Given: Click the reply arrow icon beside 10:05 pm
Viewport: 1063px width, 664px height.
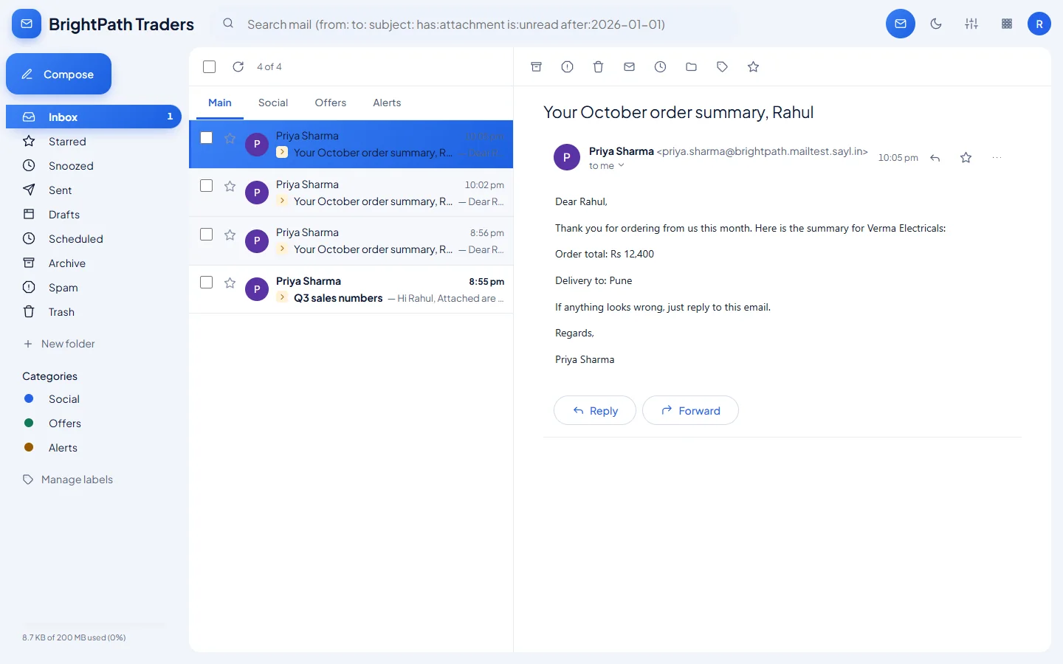Looking at the screenshot, I should [x=935, y=158].
